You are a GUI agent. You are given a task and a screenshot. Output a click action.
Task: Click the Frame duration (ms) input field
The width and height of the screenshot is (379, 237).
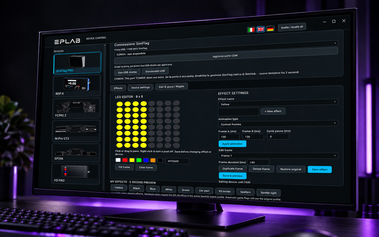tap(258, 162)
